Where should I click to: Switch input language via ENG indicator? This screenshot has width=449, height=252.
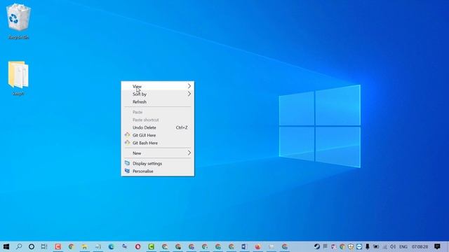point(403,246)
